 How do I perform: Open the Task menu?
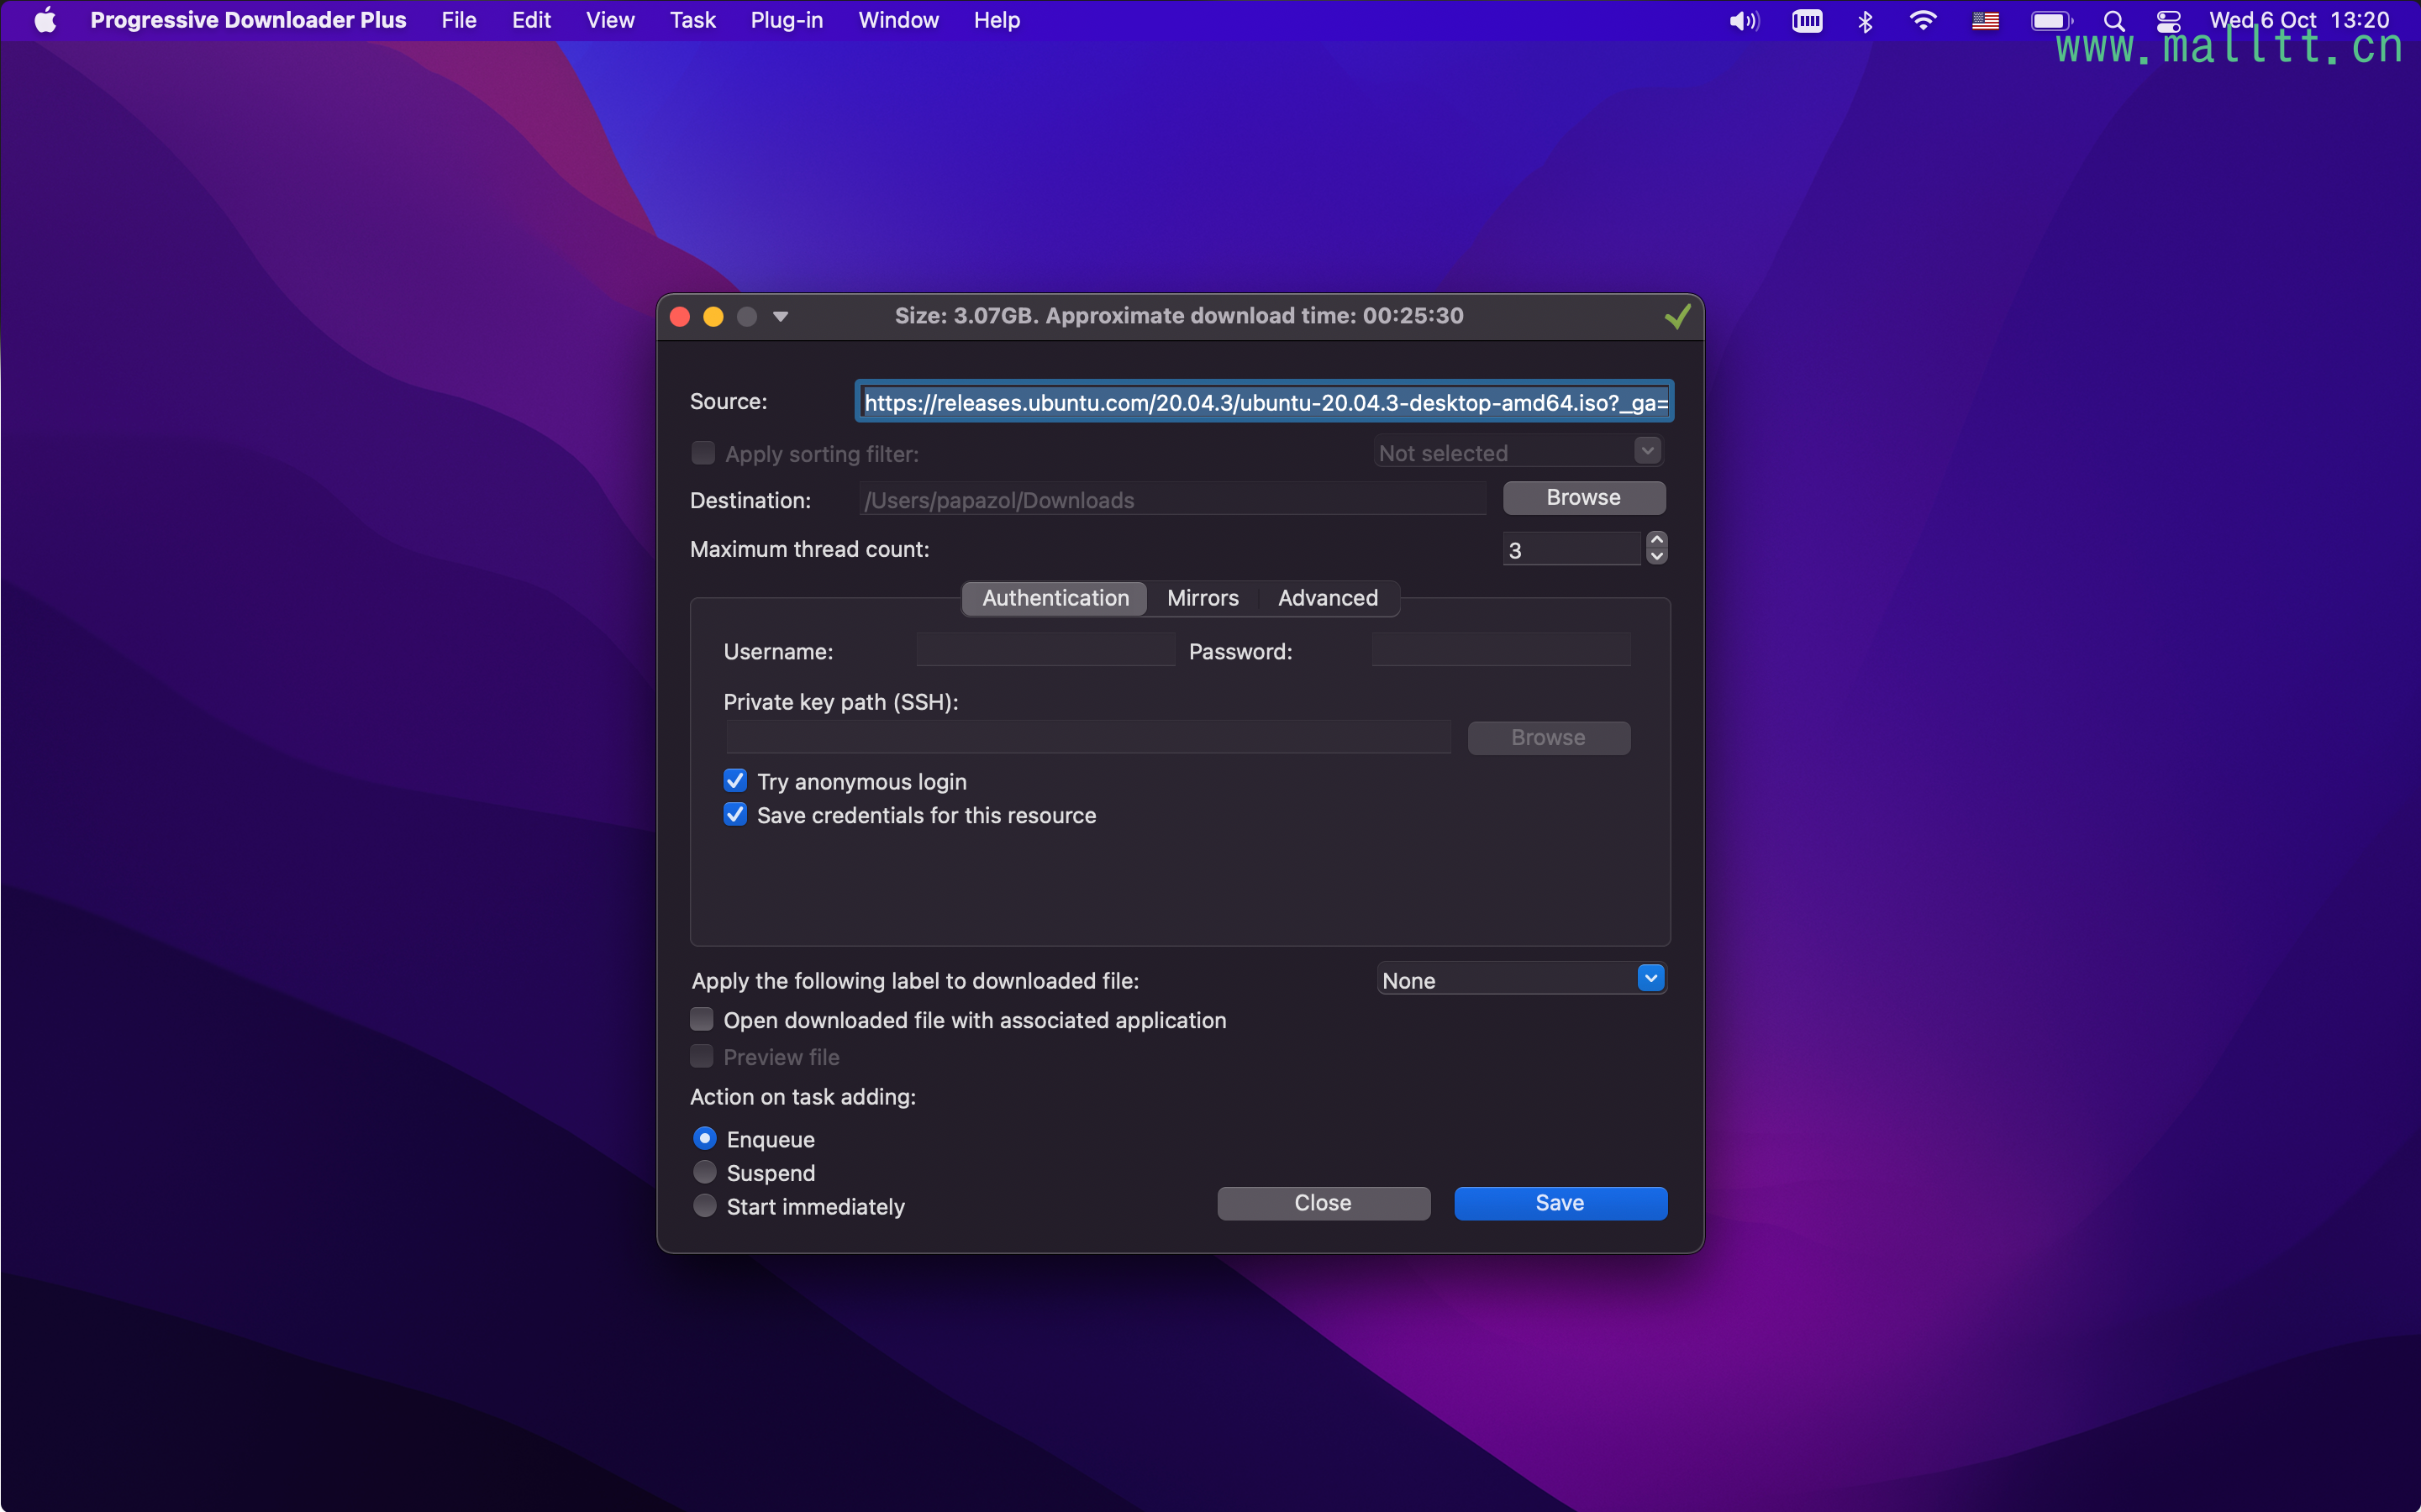tap(692, 20)
